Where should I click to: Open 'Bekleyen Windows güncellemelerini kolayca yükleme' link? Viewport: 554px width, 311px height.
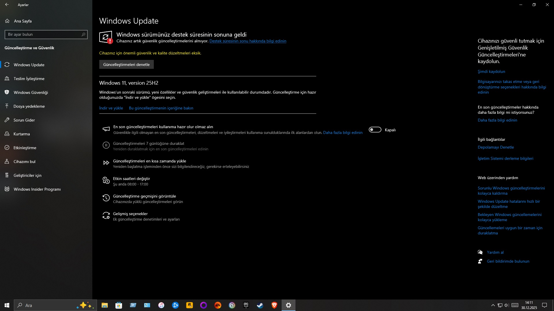coord(510,217)
